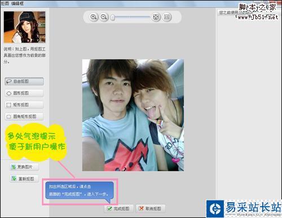Click the blue hint bubble about 完成抠图
282x218 pixels.
tap(80, 191)
